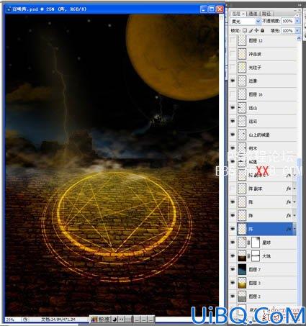Hide the 大地 layer
The image size is (306, 326).
233,256
